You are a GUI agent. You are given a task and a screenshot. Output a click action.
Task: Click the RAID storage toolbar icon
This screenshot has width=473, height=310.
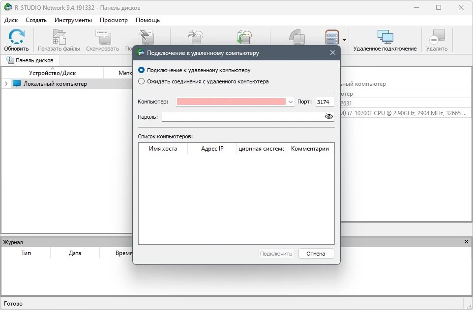[332, 37]
